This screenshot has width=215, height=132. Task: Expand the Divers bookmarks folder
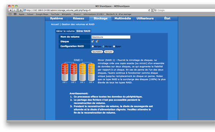coord(77,14)
